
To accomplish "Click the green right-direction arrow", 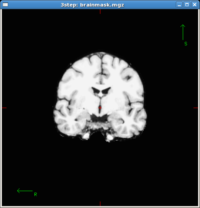I will tap(25, 191).
